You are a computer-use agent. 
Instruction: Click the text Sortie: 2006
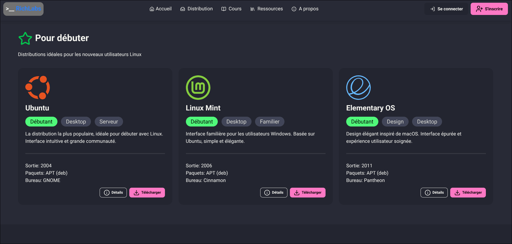199,166
